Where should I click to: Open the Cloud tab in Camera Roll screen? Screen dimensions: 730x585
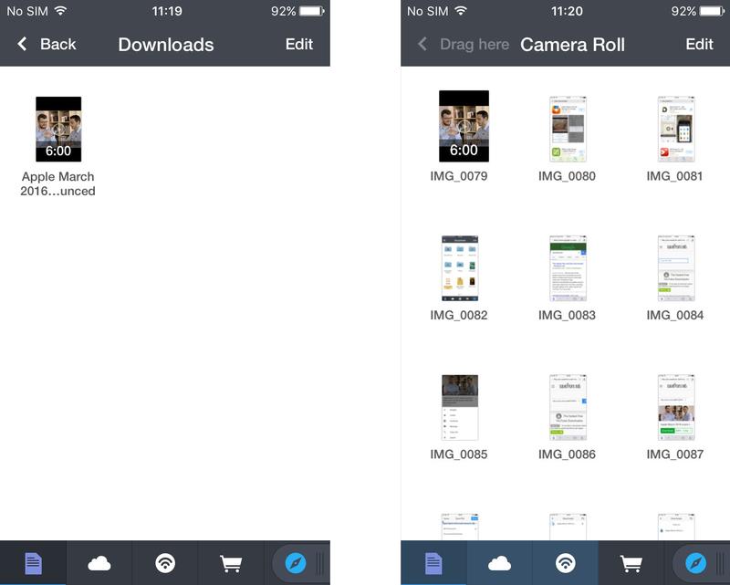tap(499, 564)
